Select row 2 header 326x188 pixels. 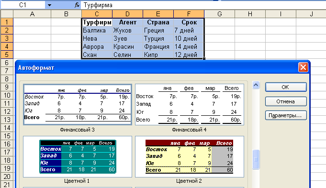pos(7,30)
